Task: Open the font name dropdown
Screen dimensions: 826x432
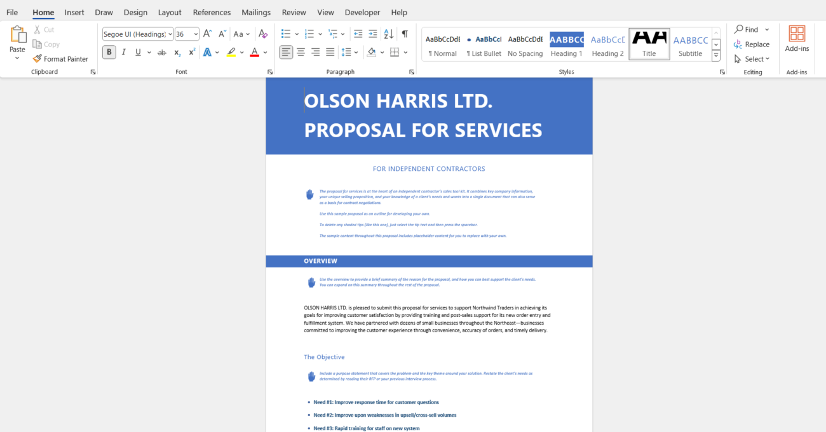Action: click(170, 34)
